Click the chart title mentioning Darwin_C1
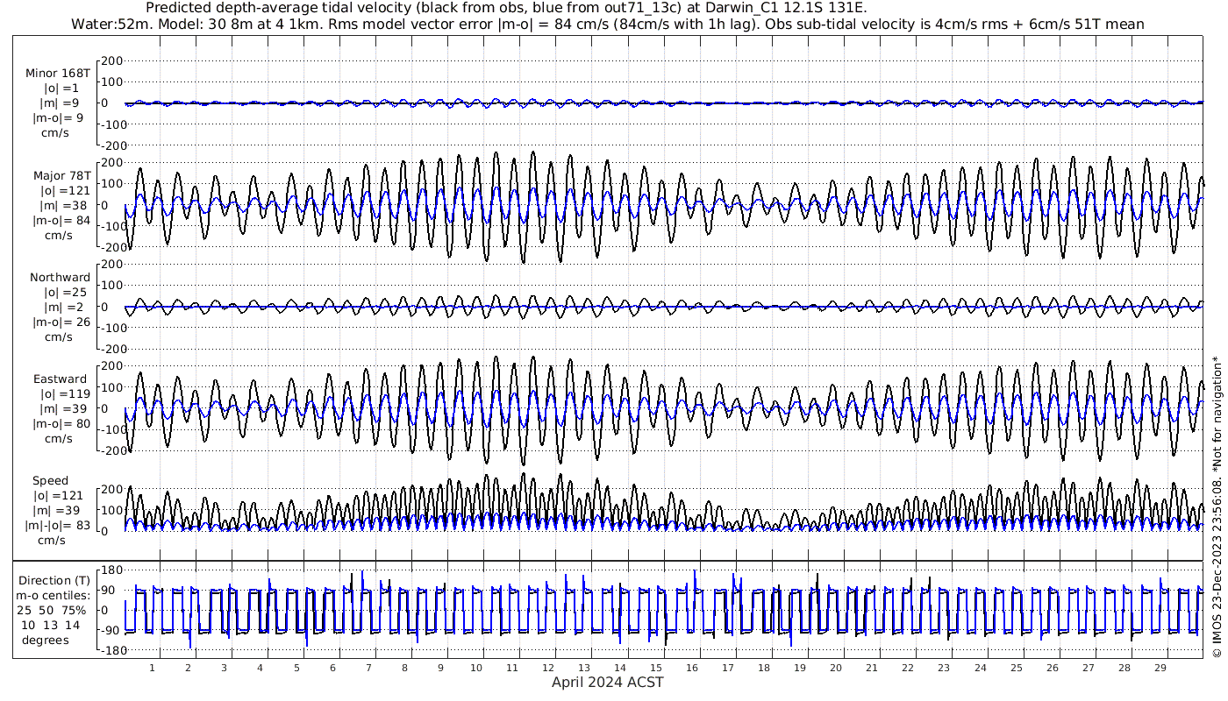The width and height of the screenshot is (1228, 701). click(x=505, y=8)
